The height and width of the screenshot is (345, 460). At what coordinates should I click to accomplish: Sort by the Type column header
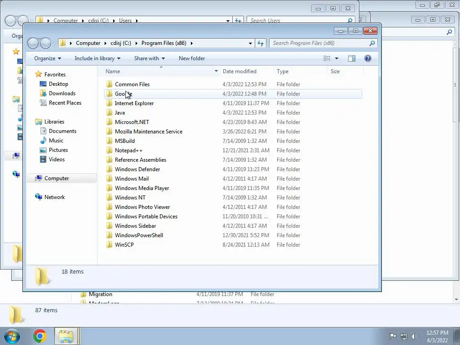[x=301, y=71]
